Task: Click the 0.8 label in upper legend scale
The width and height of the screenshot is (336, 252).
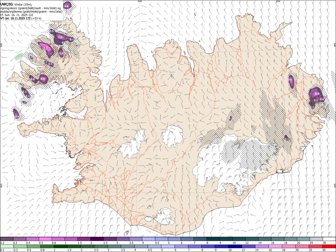Action: tap(54, 243)
